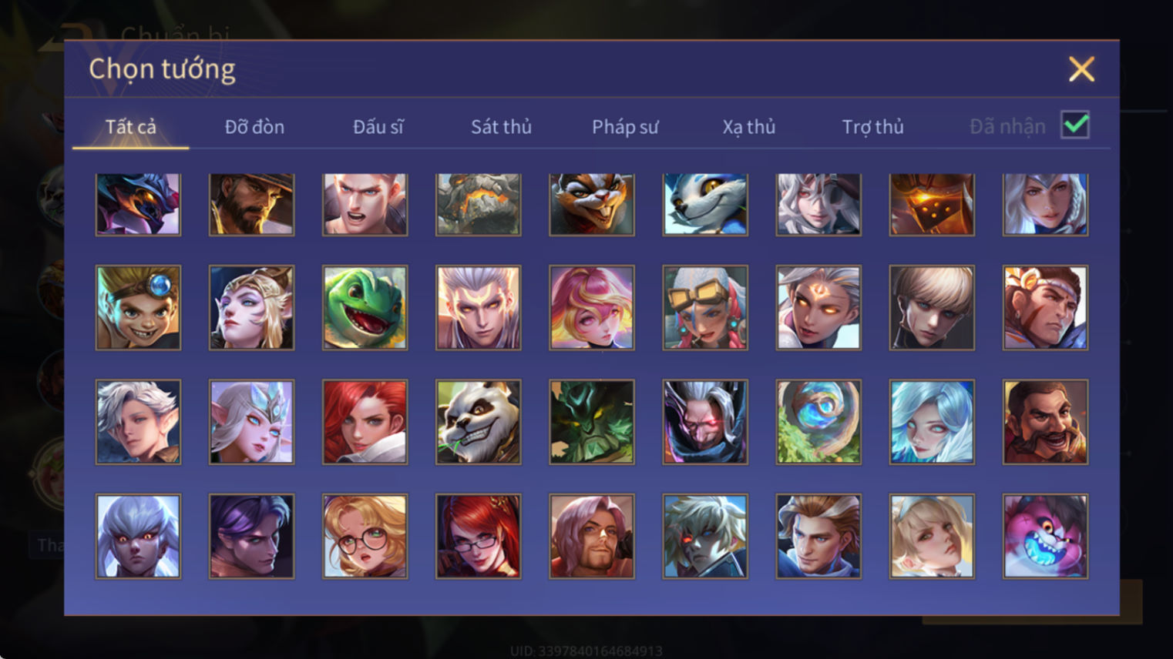Select the cowboy hat bearded hero
1173x659 pixels.
[x=251, y=204]
